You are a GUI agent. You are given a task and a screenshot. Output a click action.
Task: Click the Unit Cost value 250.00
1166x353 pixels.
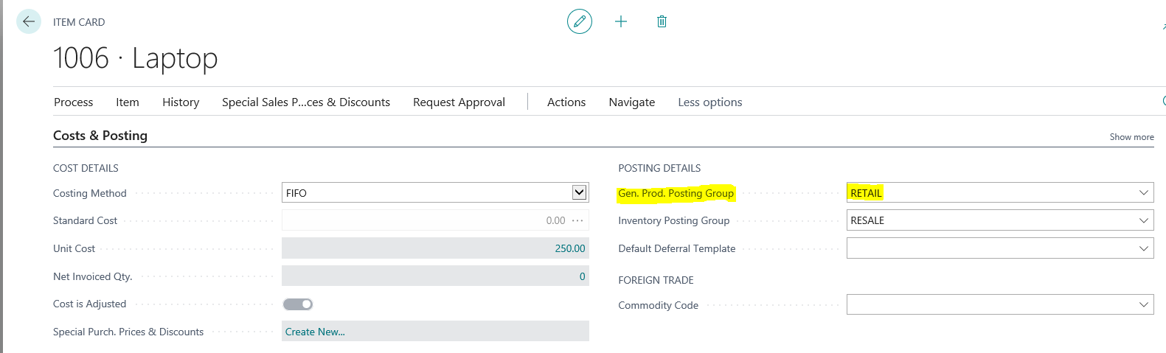coord(569,248)
